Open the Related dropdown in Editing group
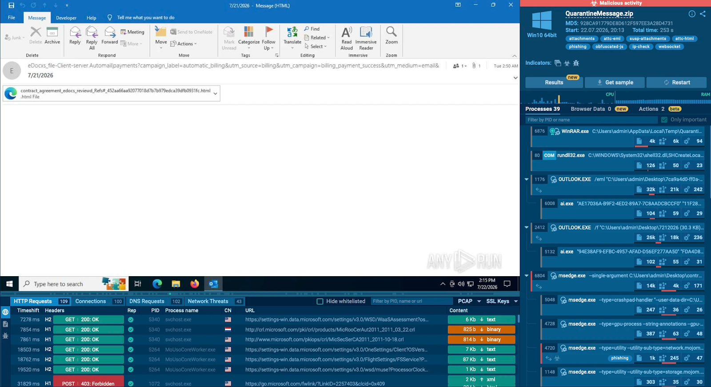Viewport: 711px width, 387px height. tap(317, 38)
